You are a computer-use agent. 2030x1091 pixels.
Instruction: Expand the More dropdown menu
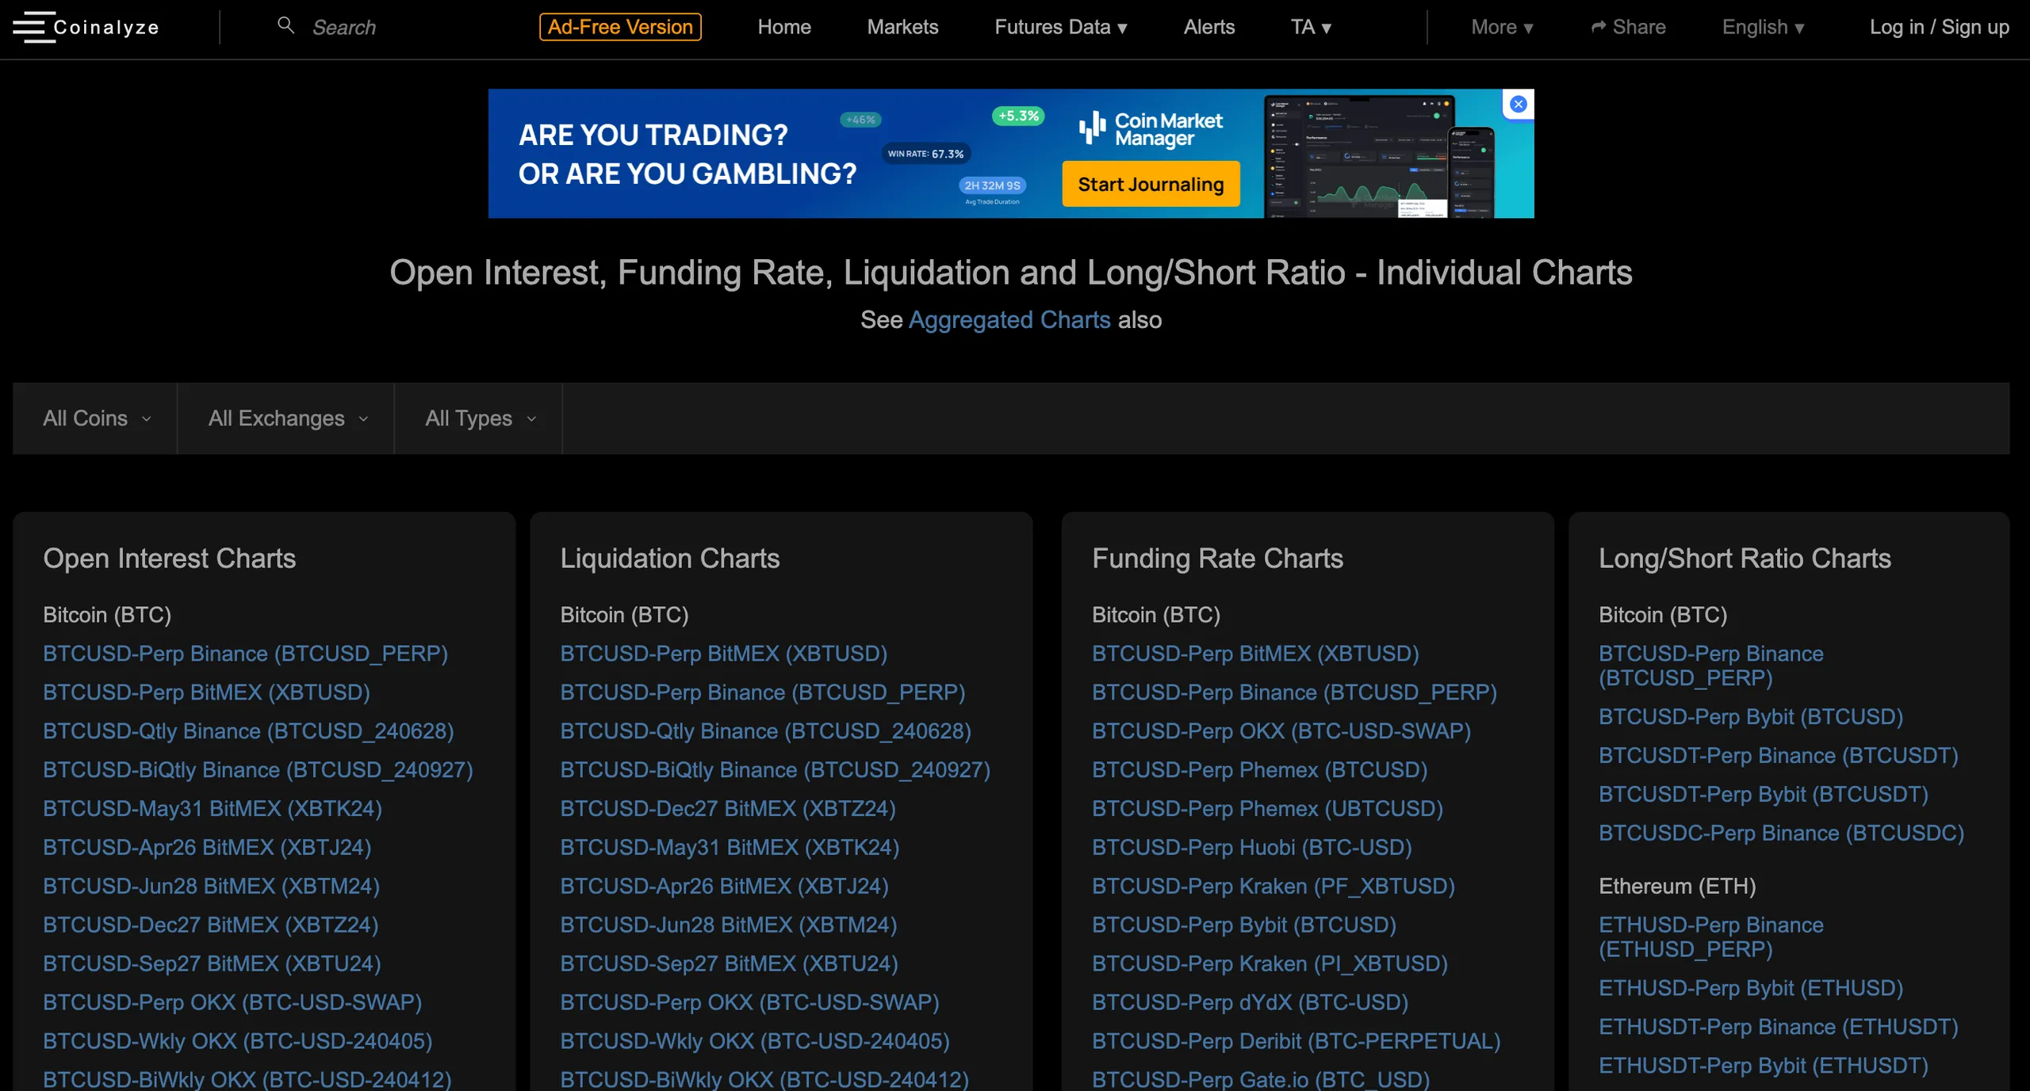[x=1502, y=27]
